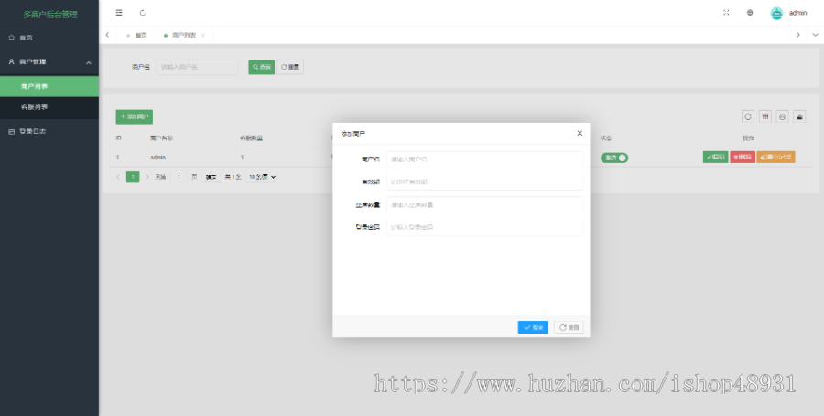Screen dimensions: 824x416
Task: Close the 商户列表 tab via its X
Action: [203, 35]
